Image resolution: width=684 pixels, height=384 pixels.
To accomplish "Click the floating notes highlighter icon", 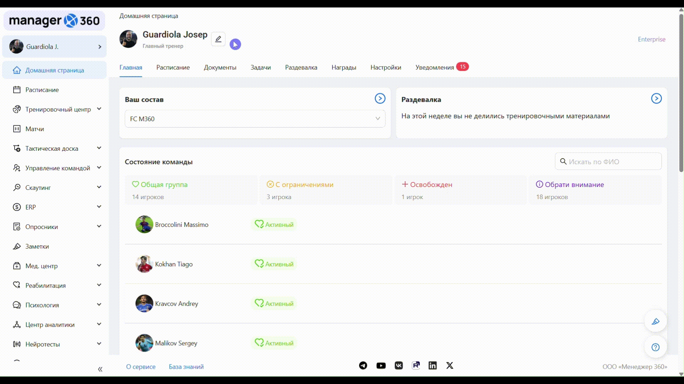I will pos(655,321).
